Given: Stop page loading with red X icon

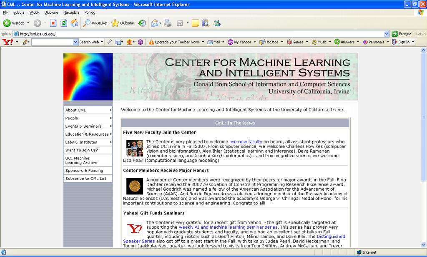Looking at the screenshot, I should tap(53, 23).
